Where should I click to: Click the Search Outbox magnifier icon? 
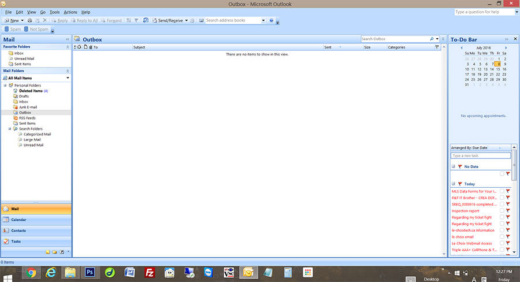[432, 39]
